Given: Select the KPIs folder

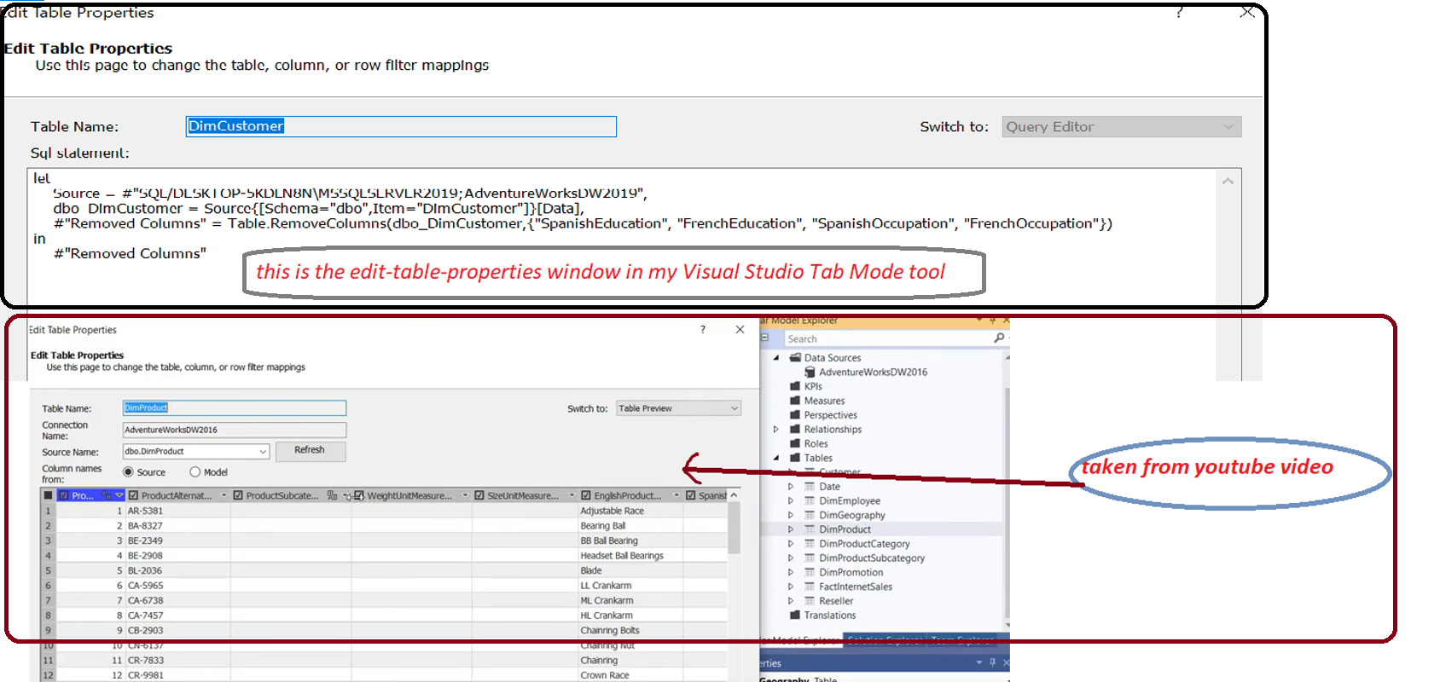Looking at the screenshot, I should pyautogui.click(x=813, y=386).
